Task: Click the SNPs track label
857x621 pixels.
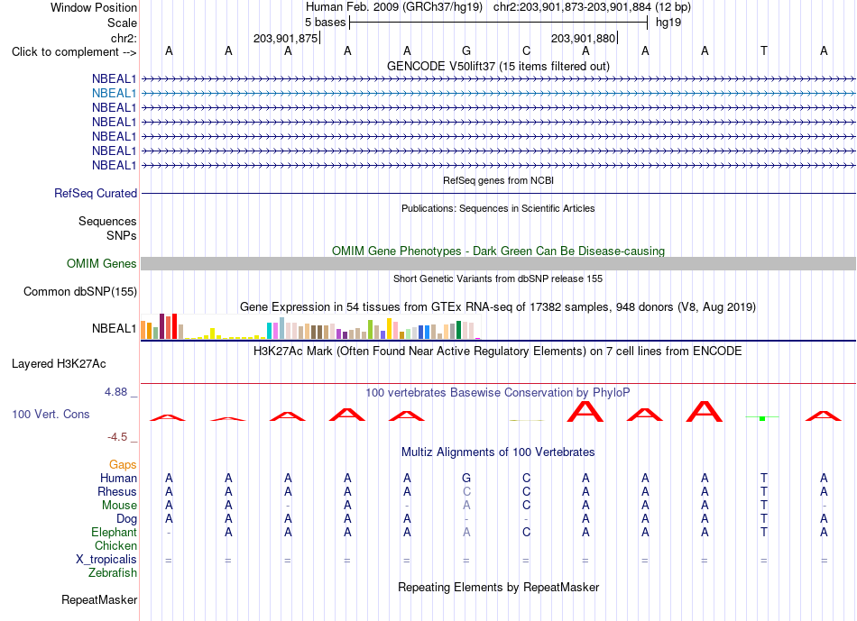Action: coord(122,235)
